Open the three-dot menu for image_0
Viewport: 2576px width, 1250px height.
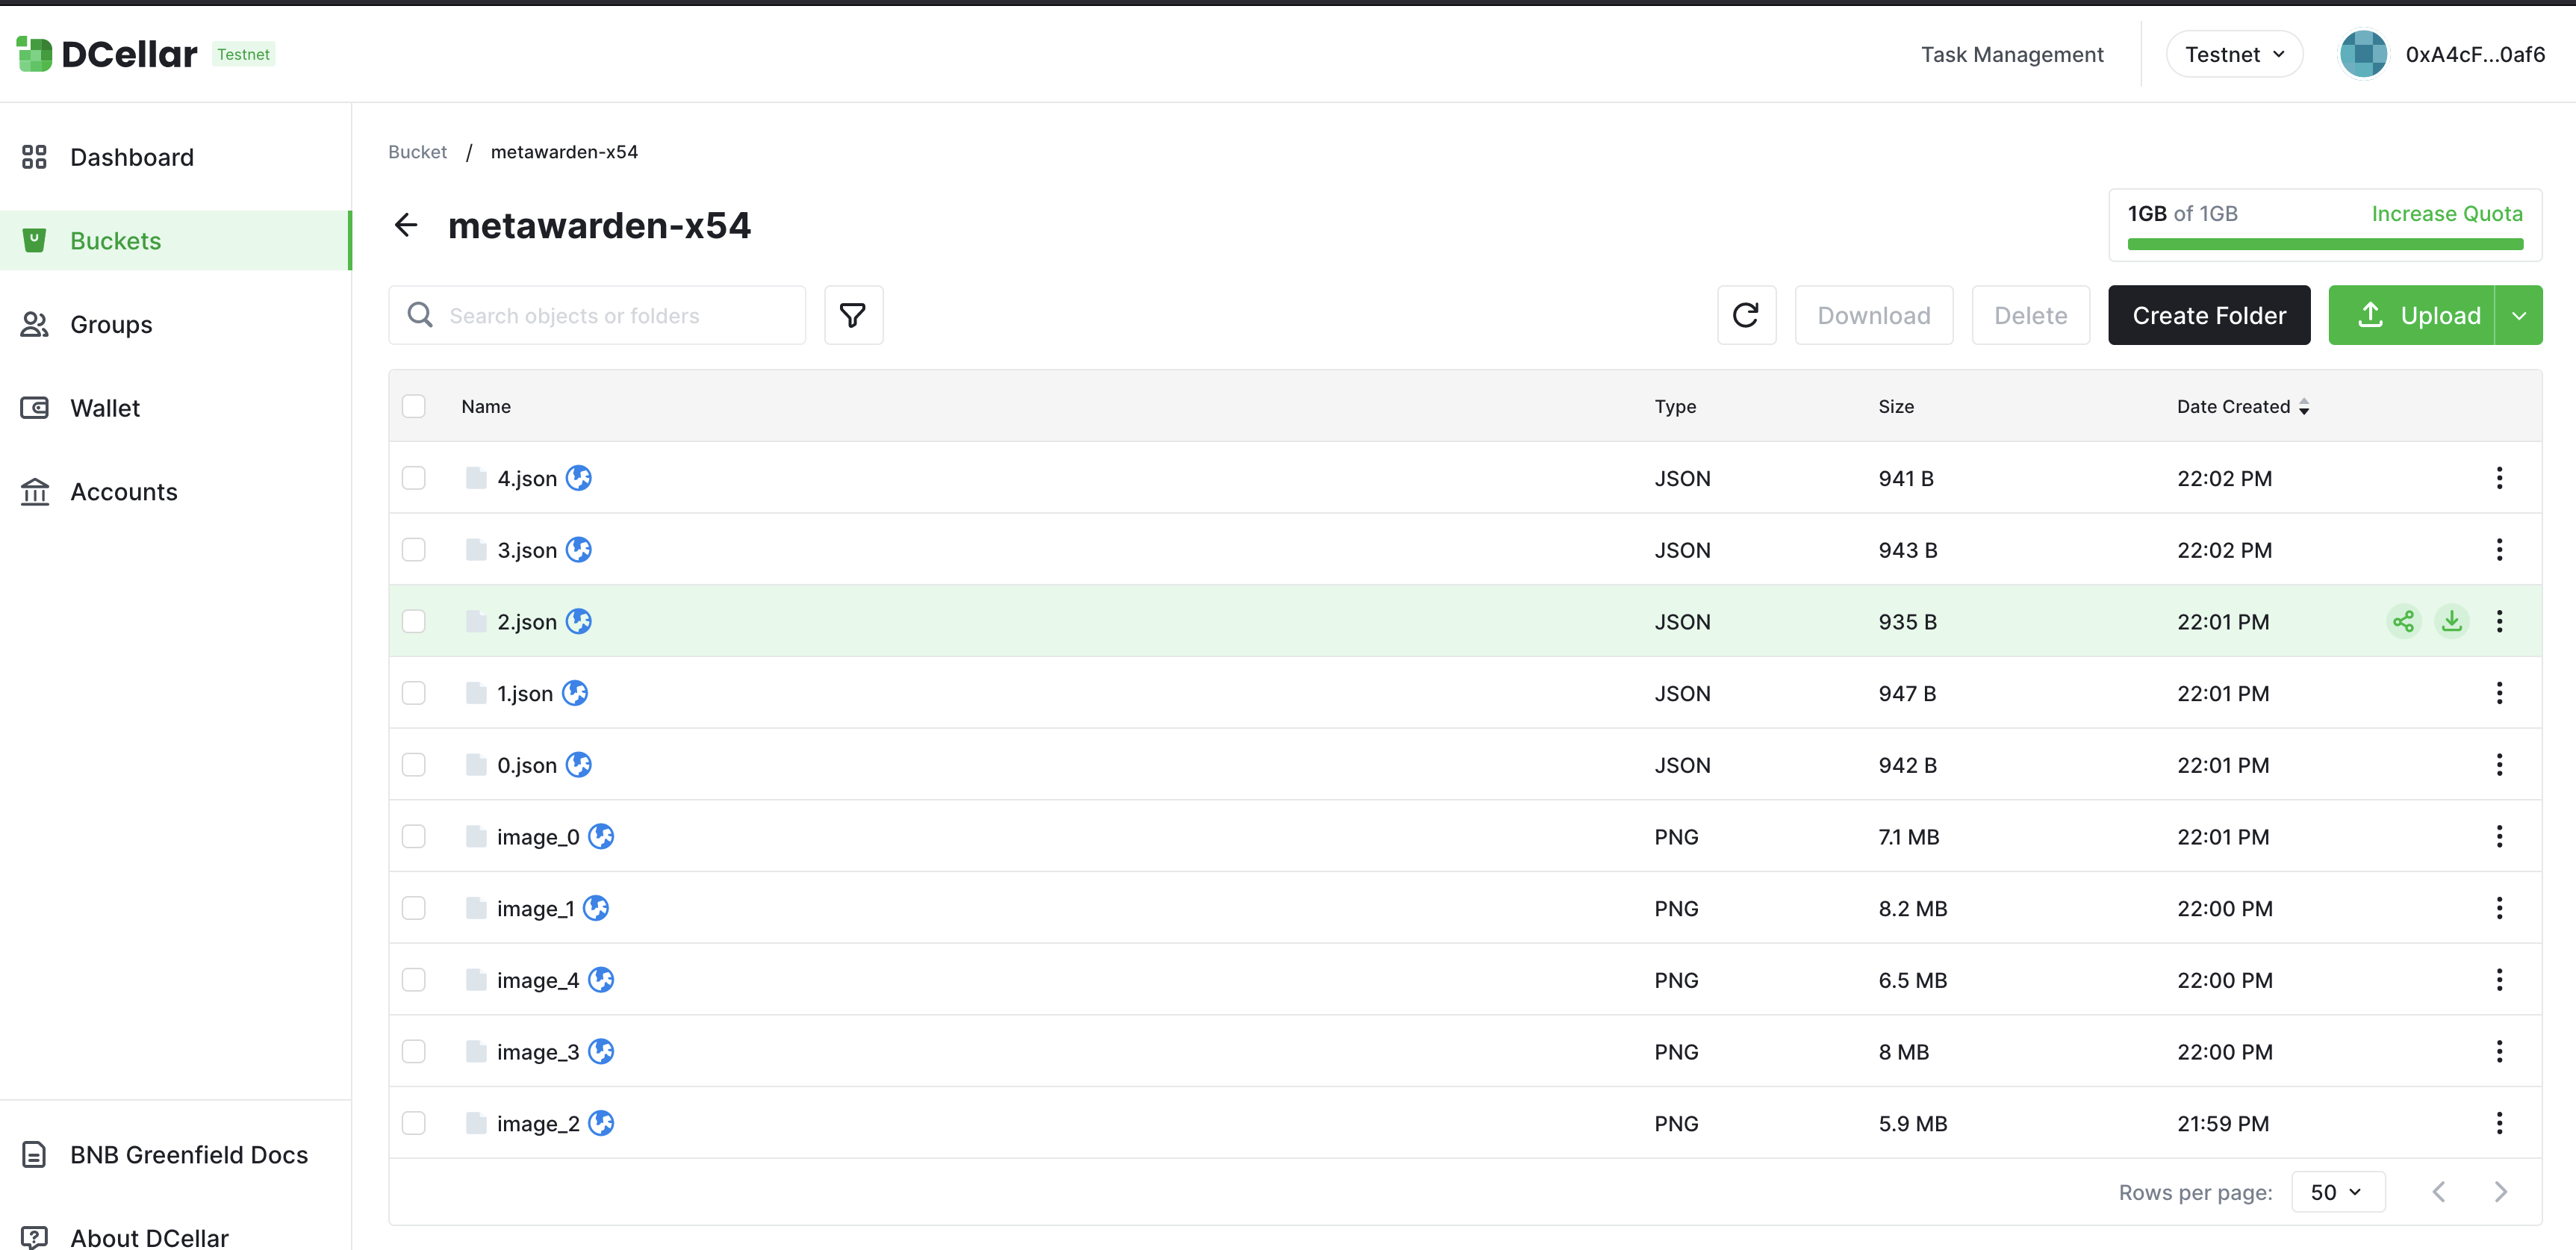(x=2499, y=836)
